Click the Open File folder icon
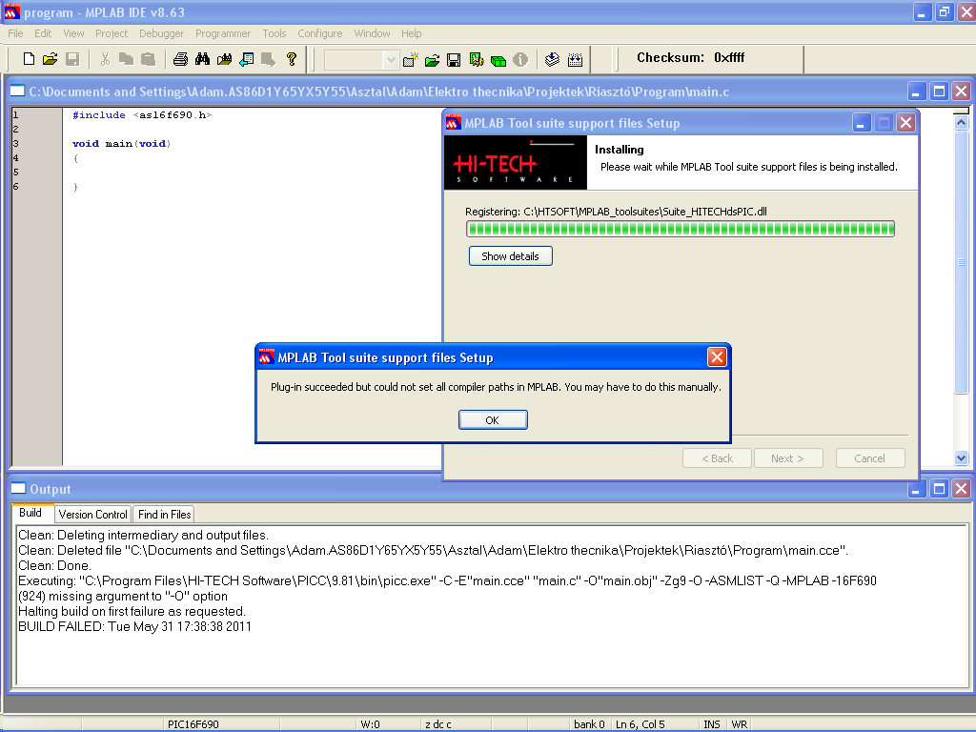Image resolution: width=976 pixels, height=732 pixels. (51, 59)
